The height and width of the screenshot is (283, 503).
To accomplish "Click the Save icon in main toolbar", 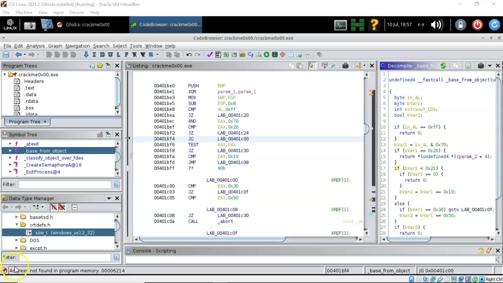I will [6, 55].
